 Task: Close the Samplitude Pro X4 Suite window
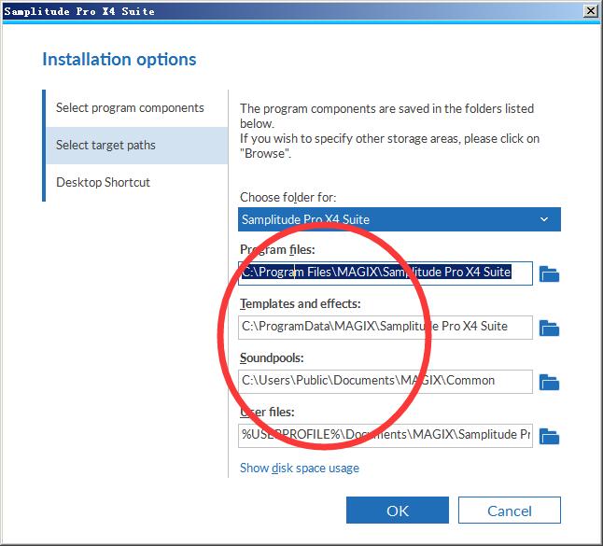pyautogui.click(x=591, y=11)
